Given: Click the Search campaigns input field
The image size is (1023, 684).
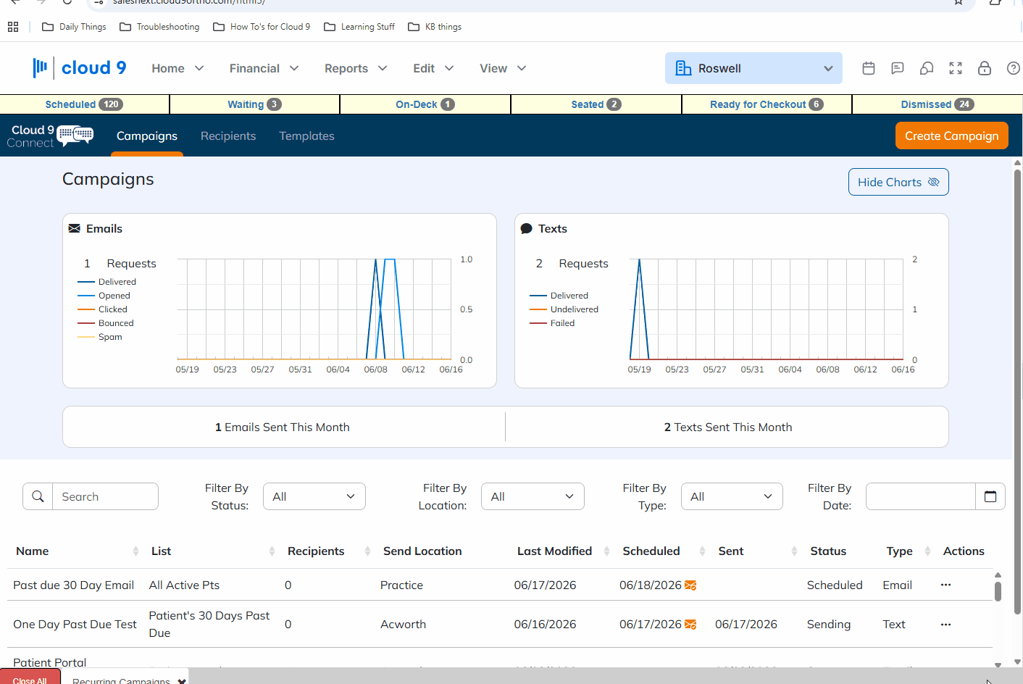Looking at the screenshot, I should tap(105, 496).
